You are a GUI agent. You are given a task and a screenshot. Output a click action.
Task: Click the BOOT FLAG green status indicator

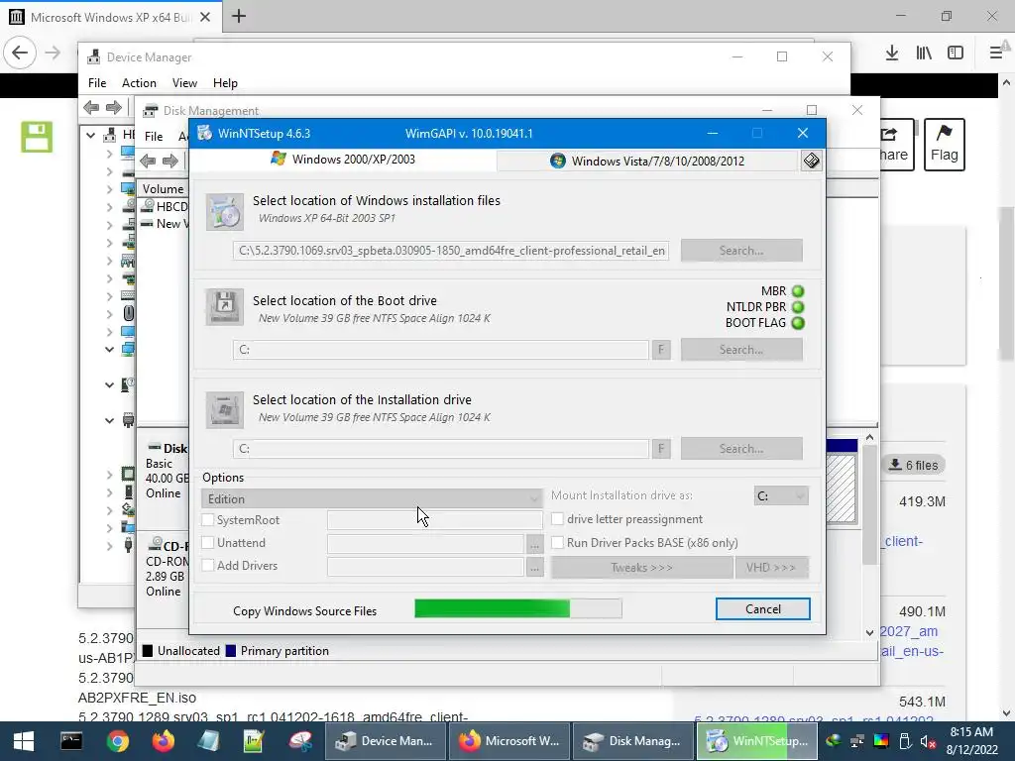[798, 323]
